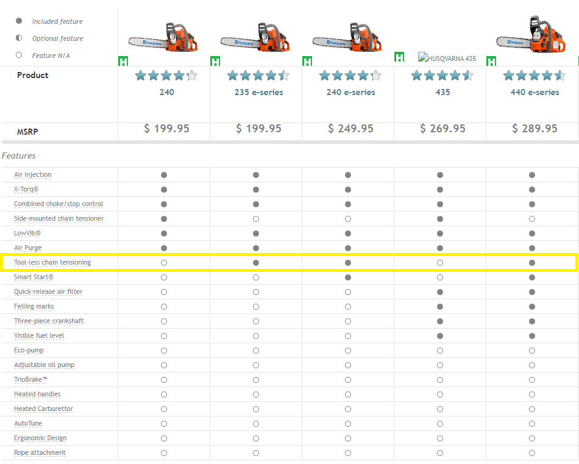The height and width of the screenshot is (464, 579).
Task: Click the Included feature legend dot
Action: (x=19, y=21)
